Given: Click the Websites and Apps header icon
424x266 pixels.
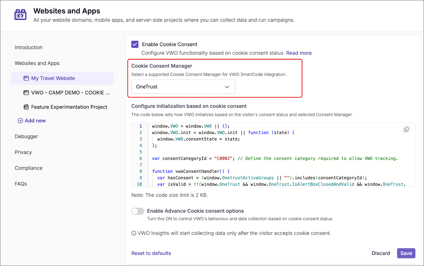Looking at the screenshot, I should 20,15.
